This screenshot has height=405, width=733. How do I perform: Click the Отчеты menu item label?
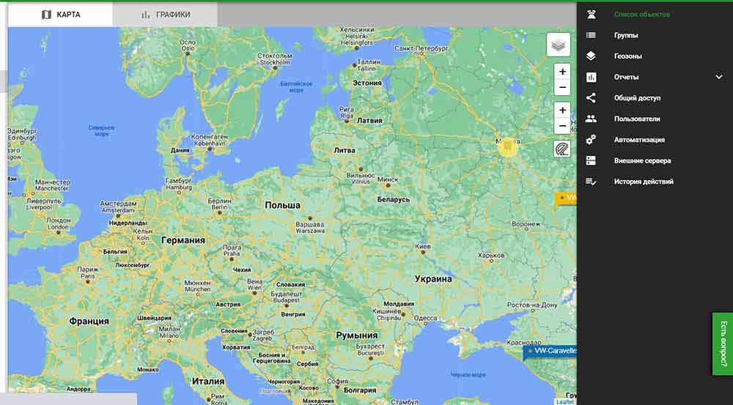pos(626,77)
